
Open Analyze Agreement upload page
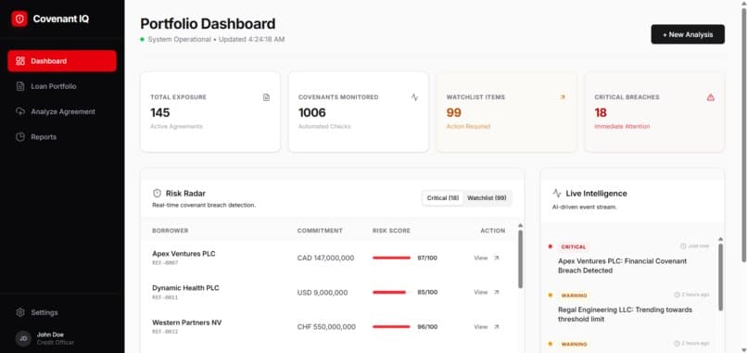pyautogui.click(x=62, y=111)
